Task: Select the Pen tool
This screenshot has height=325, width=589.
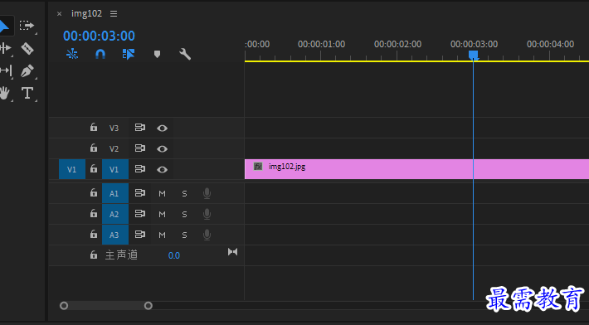Action: point(27,71)
